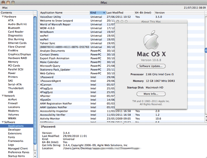This screenshot has width=207, height=158.
Task: Click the sidebar vertical scrollbar thumb
Action: [x=35, y=80]
